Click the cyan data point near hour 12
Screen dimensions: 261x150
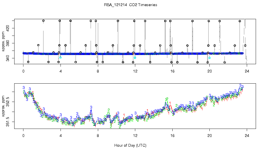[135, 58]
